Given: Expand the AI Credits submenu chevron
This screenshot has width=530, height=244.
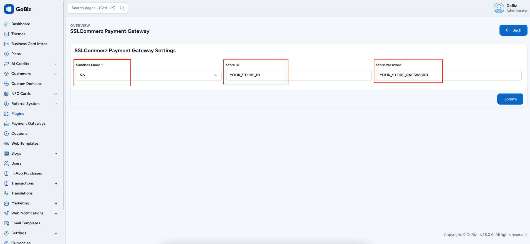Looking at the screenshot, I should point(56,64).
